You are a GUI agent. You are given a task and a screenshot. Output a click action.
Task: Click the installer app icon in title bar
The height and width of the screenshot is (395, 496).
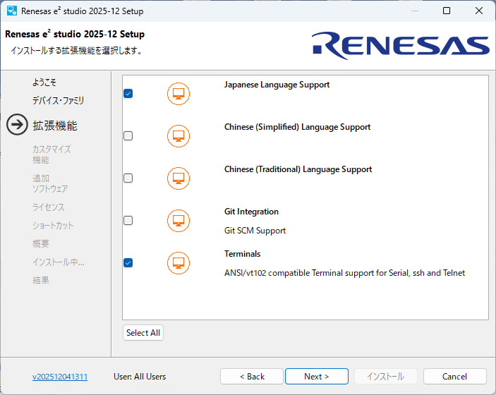pyautogui.click(x=12, y=11)
